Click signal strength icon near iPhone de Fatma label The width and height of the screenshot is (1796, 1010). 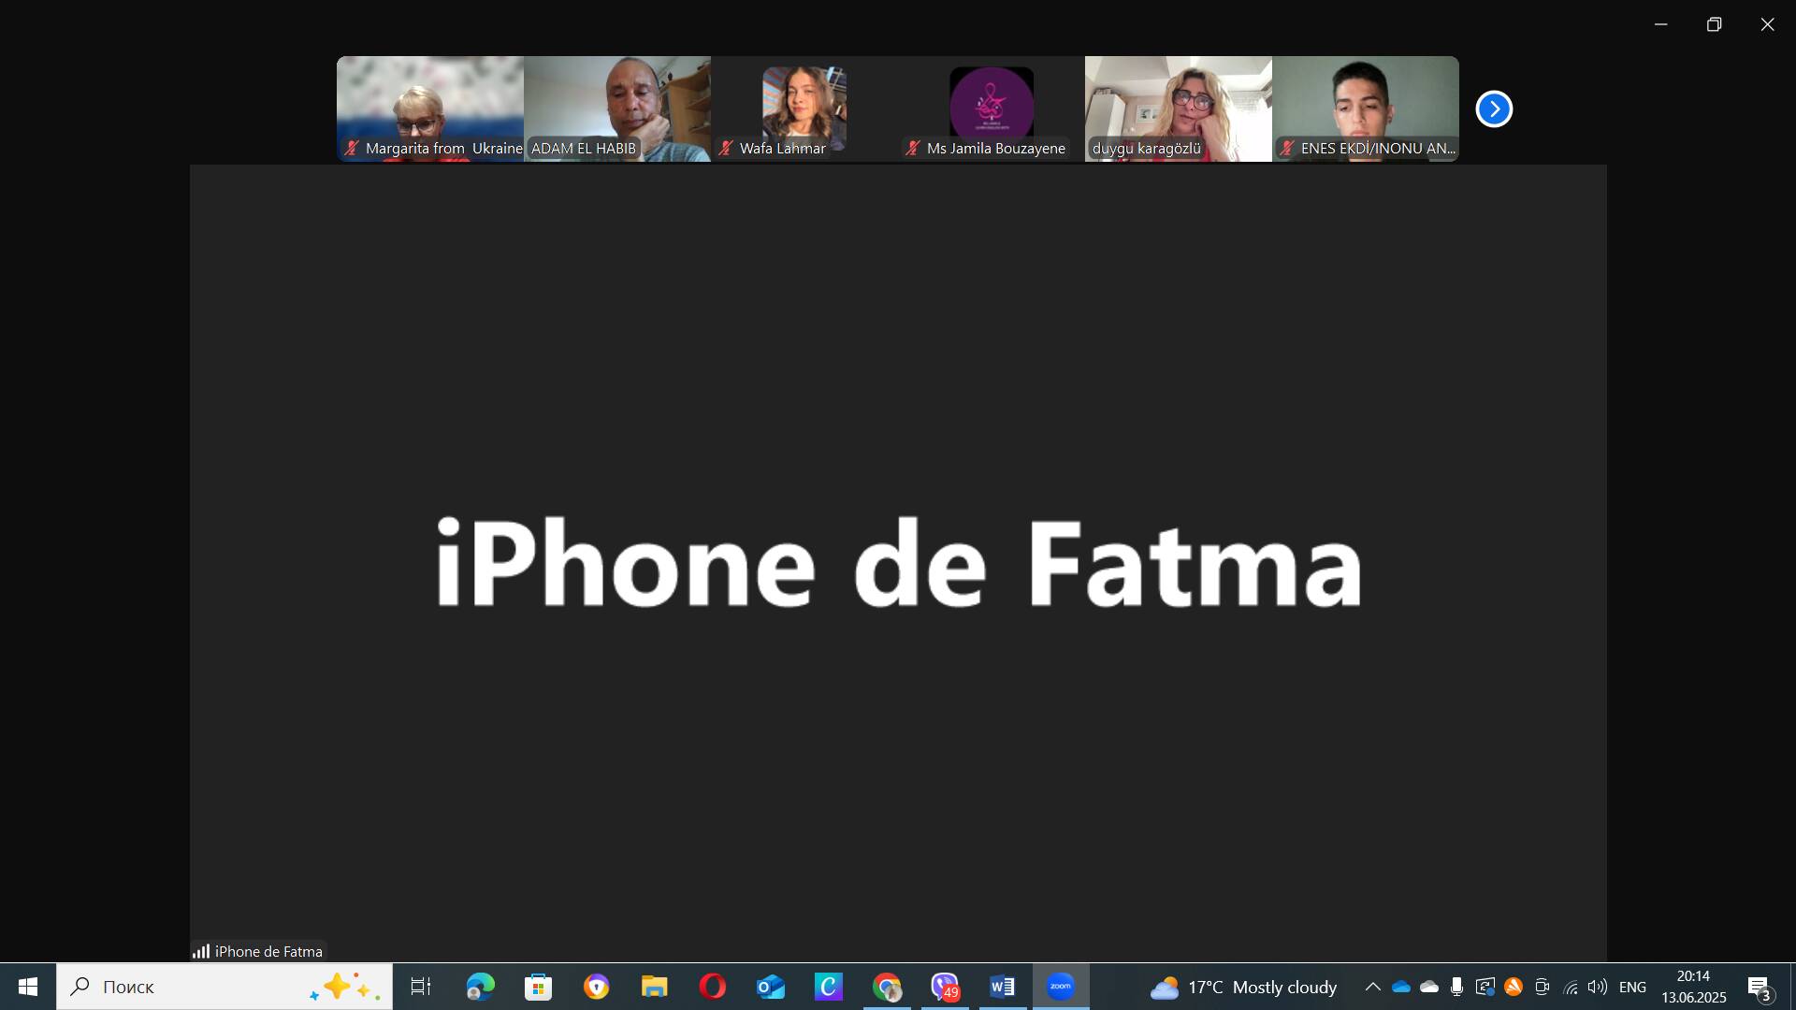201,951
